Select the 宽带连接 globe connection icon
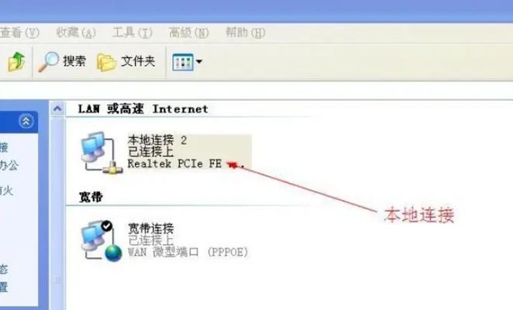 [102, 240]
